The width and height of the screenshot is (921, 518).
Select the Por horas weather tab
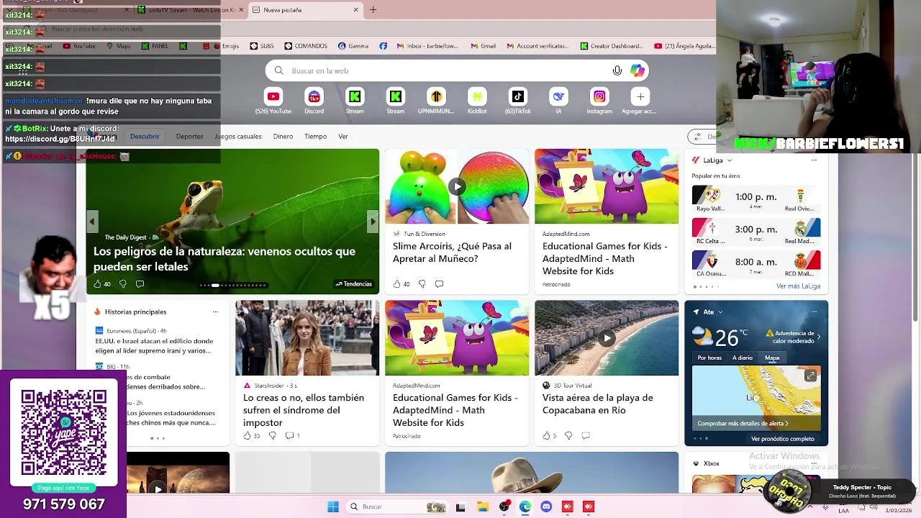pyautogui.click(x=709, y=358)
